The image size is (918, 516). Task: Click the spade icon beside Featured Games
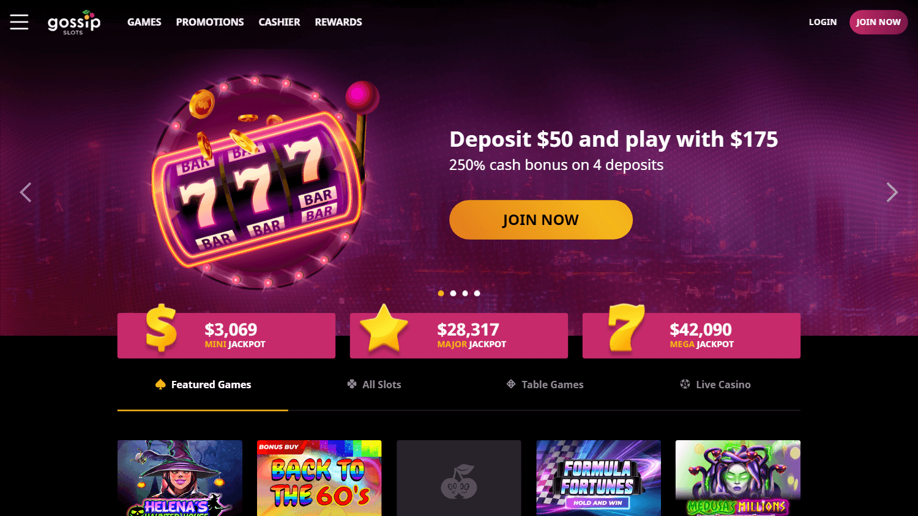160,384
